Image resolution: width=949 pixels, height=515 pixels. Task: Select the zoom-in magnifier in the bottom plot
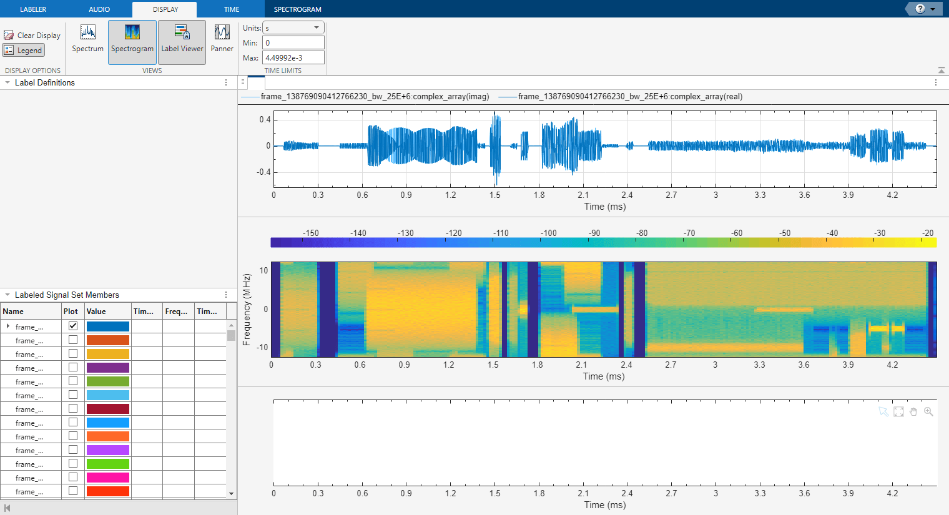point(929,411)
